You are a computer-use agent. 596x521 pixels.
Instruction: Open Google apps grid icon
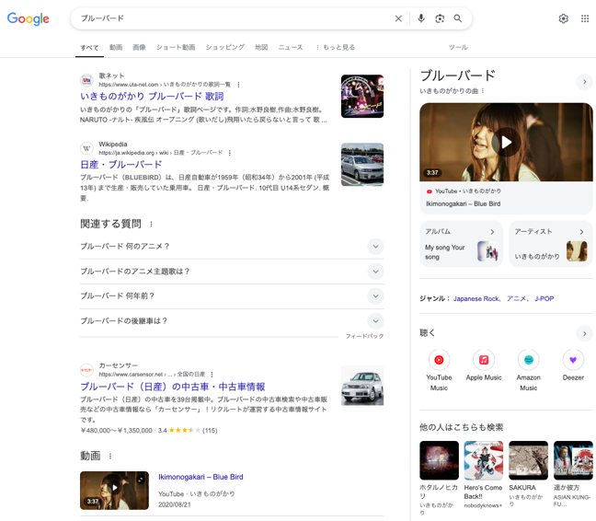pyautogui.click(x=585, y=18)
